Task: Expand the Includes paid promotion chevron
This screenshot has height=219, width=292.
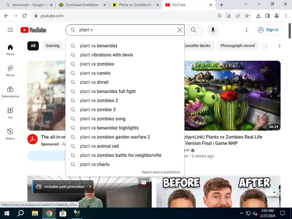Action: click(90, 186)
